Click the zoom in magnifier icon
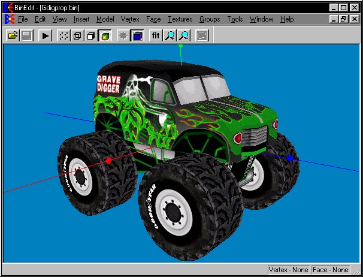 point(170,36)
